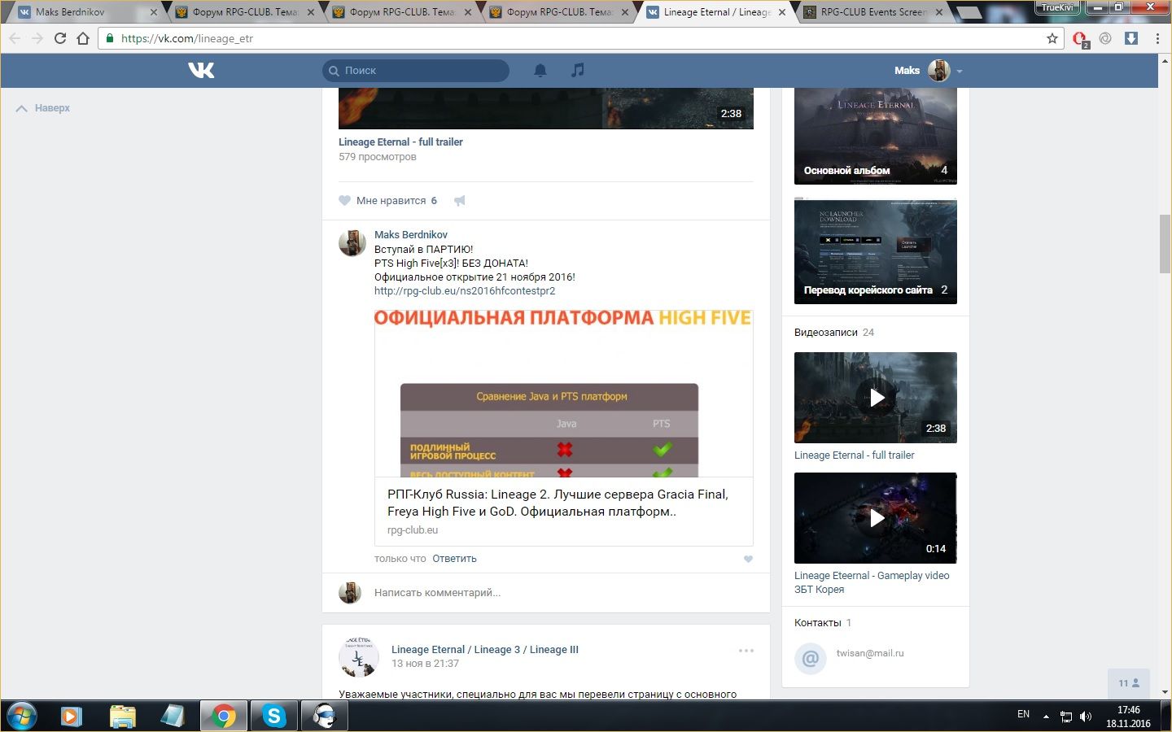The height and width of the screenshot is (732, 1172).
Task: Open the Windows Start button
Action: [20, 717]
